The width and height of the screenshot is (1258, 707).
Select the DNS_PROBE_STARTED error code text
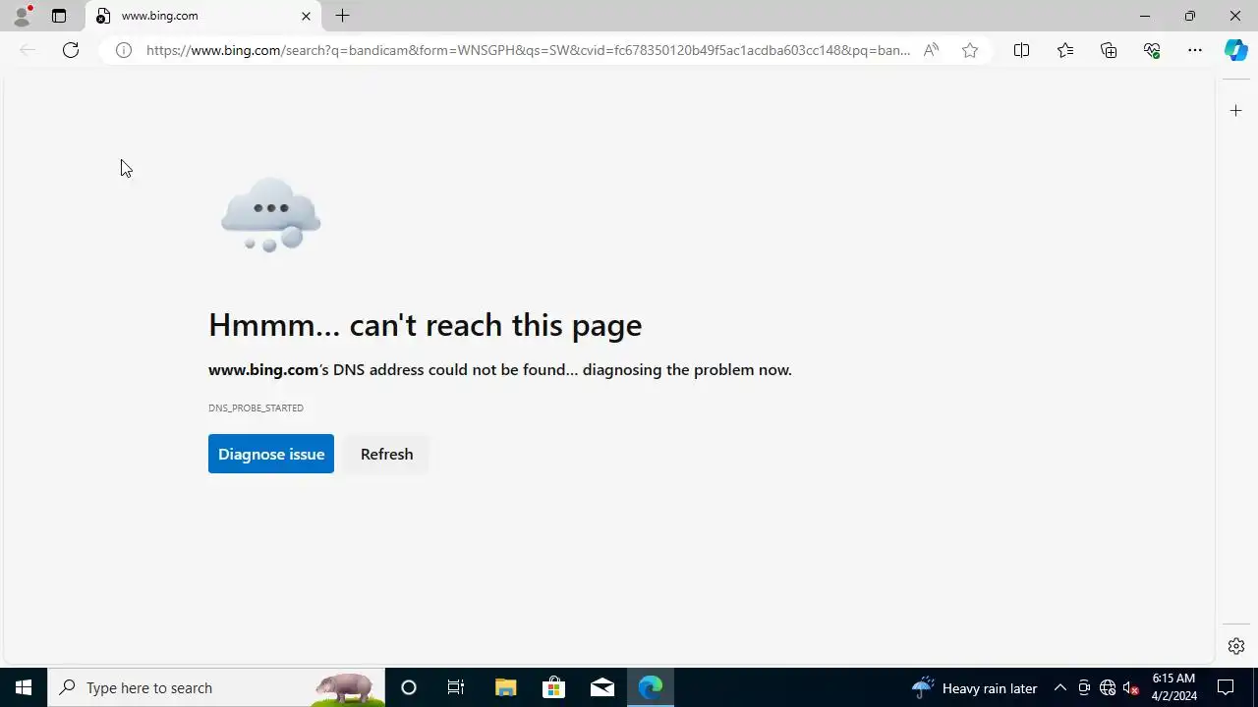(256, 408)
